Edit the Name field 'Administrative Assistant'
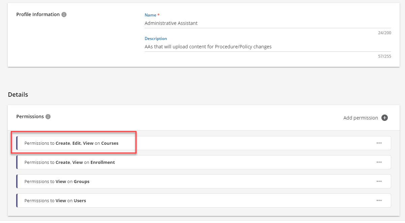Viewport: 405px width, 223px height. [268, 23]
